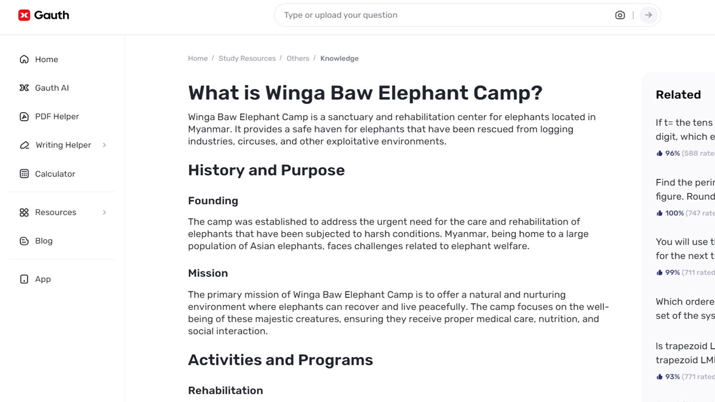Click the Writing Helper pen icon
715x402 pixels.
(24, 145)
